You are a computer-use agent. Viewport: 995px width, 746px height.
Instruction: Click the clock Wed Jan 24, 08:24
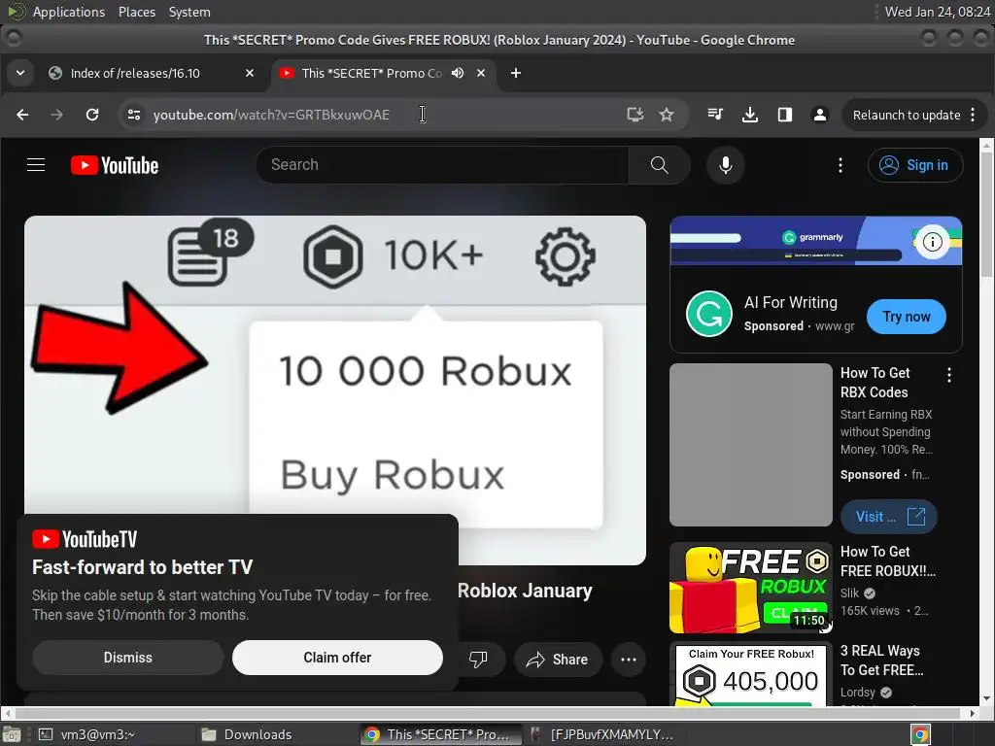pos(938,12)
